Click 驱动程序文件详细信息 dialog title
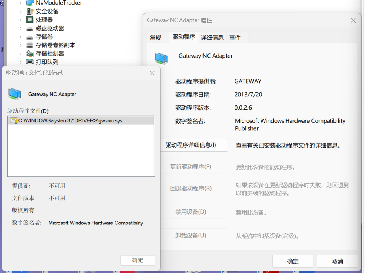The height and width of the screenshot is (273, 365). [34, 73]
